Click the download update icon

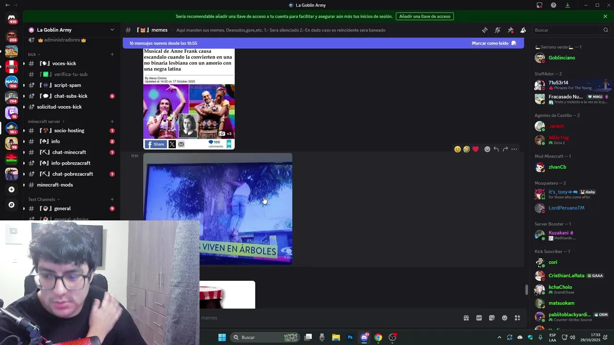pos(567,5)
